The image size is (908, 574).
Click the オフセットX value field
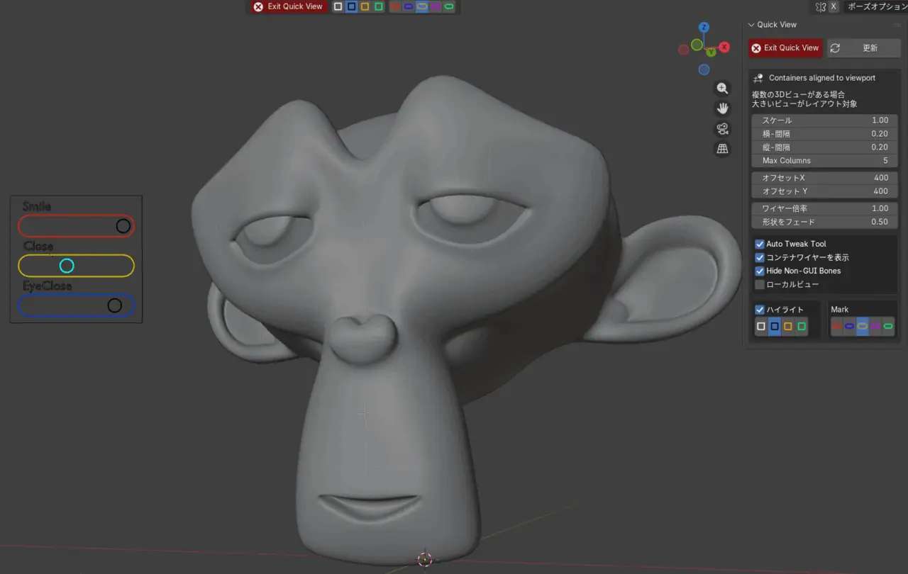pos(824,178)
